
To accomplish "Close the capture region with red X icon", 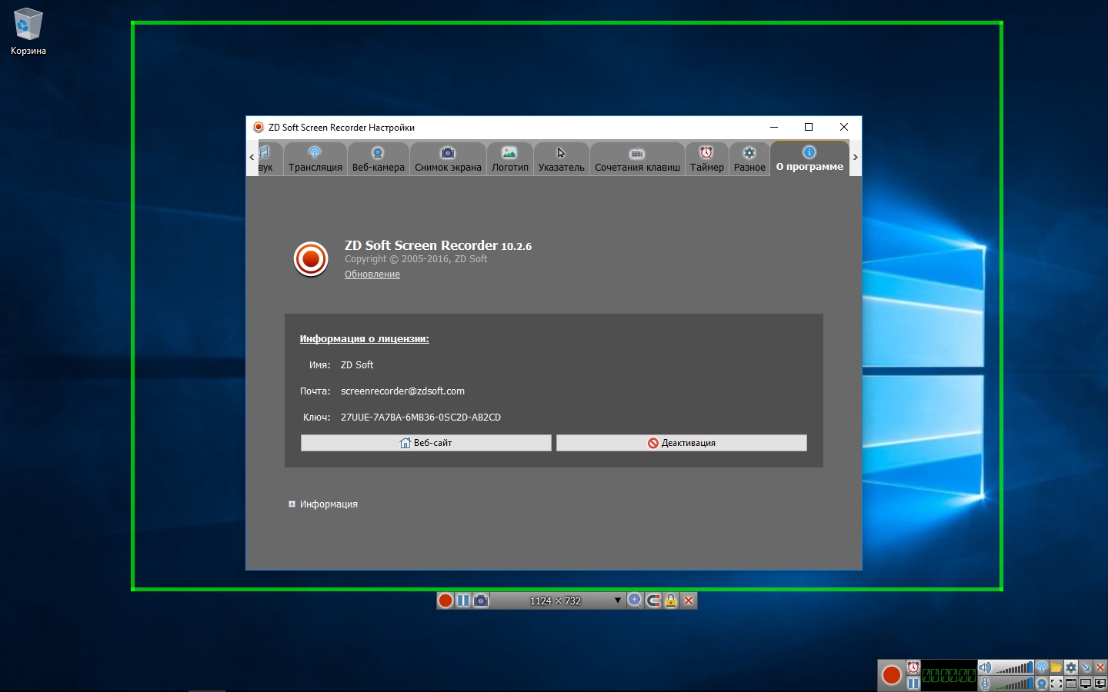I will [689, 601].
